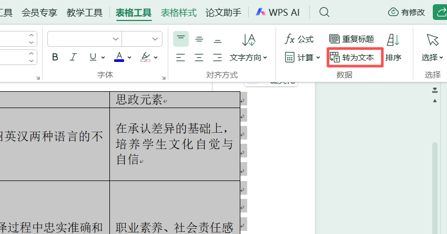
Task: Center text horizontally in bottom alignment row
Action: pyautogui.click(x=199, y=57)
